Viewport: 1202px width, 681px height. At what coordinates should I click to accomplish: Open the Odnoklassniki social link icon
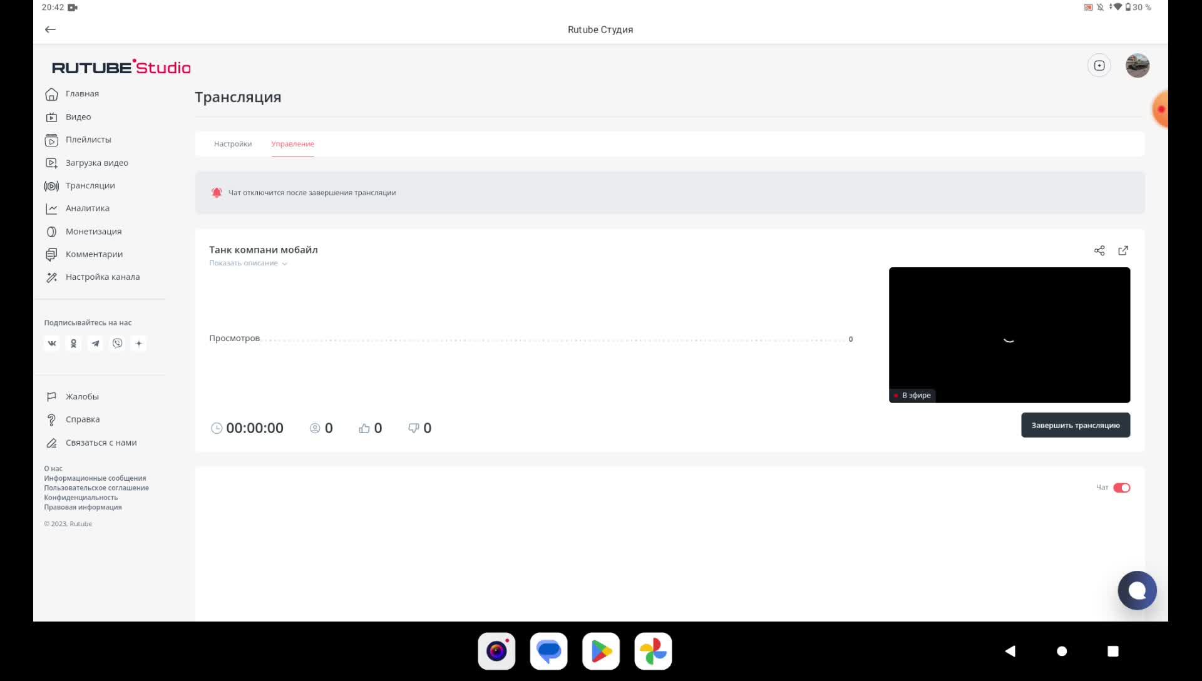pyautogui.click(x=74, y=343)
